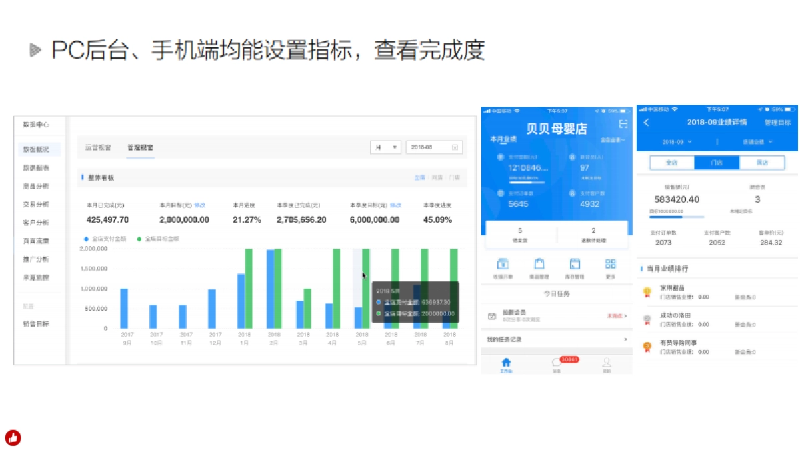Open the calendar icon beside 2018-08
Image resolution: width=800 pixels, height=450 pixels.
(x=454, y=147)
